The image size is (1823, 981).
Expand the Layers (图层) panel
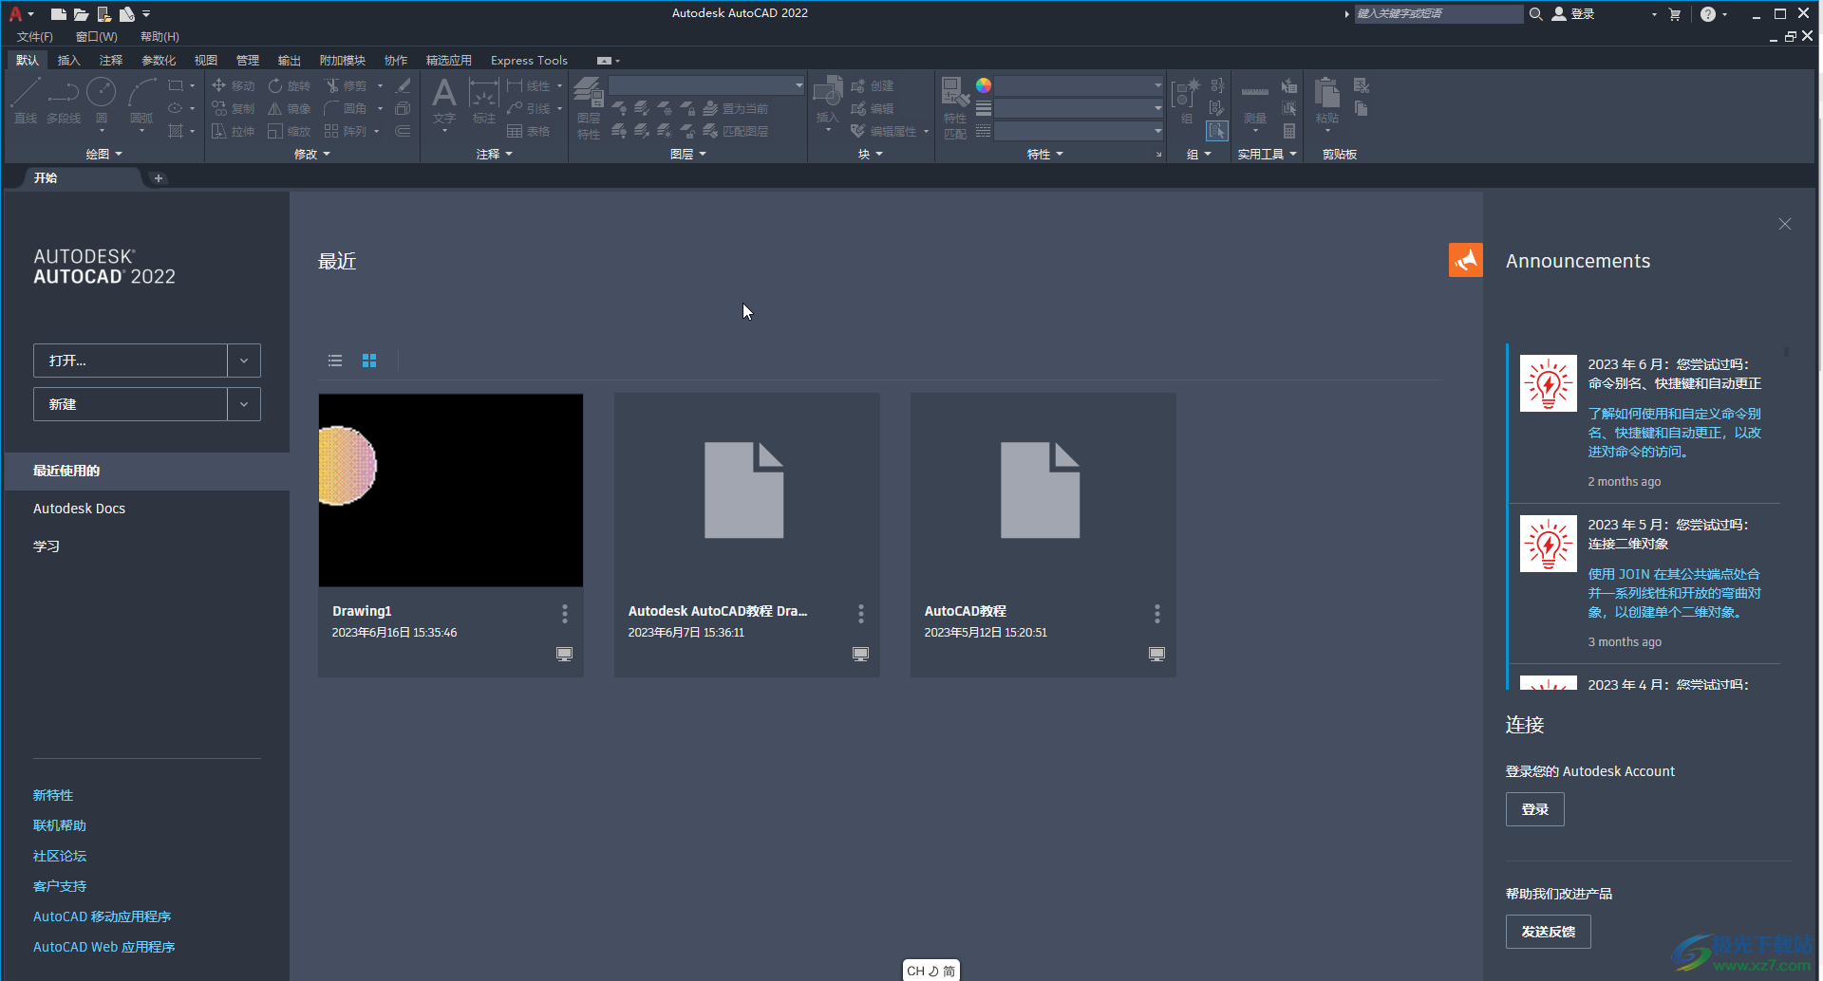coord(688,154)
